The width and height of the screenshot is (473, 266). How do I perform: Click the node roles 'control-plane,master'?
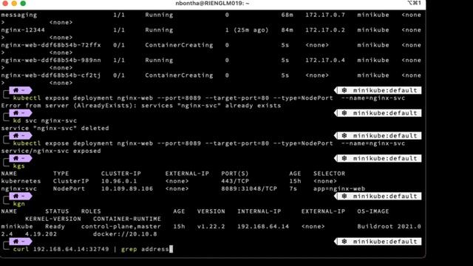[120, 227]
